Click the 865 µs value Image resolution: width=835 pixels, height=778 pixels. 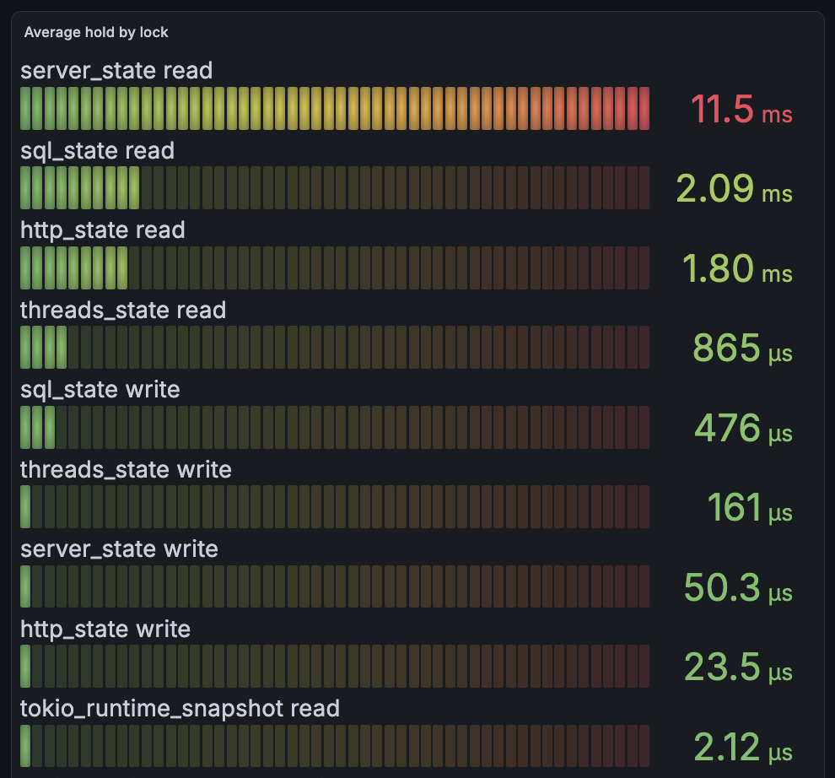click(742, 348)
